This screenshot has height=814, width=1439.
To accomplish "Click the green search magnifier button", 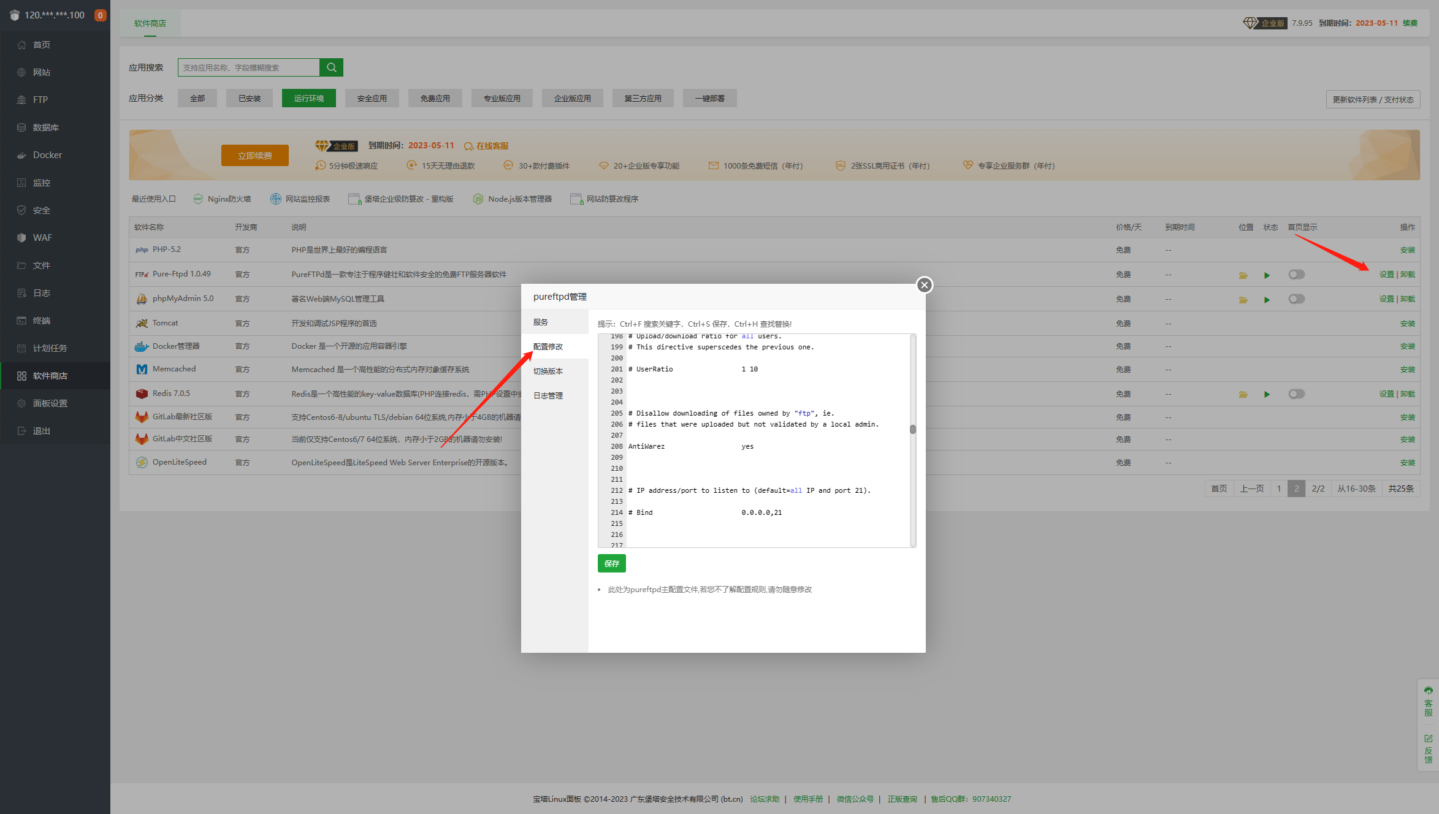I will pos(331,67).
